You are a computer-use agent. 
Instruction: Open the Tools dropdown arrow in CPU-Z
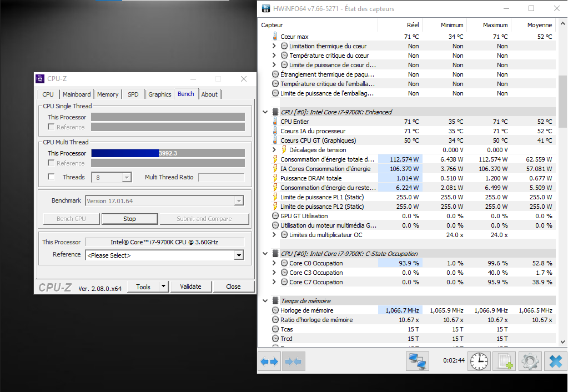pyautogui.click(x=163, y=286)
